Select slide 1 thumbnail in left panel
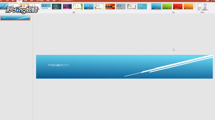The image size is (215, 120). click(15, 18)
